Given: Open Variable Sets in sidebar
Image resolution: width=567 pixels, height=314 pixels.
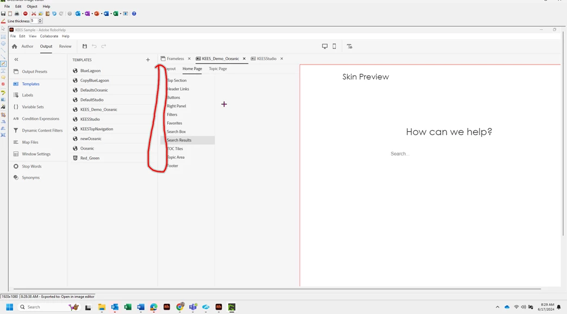Looking at the screenshot, I should click(33, 107).
